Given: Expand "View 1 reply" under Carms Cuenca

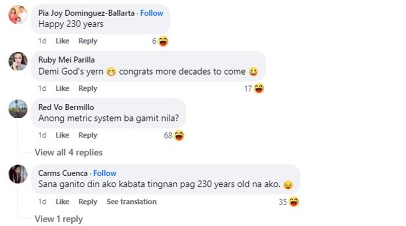Looking at the screenshot, I should (58, 219).
